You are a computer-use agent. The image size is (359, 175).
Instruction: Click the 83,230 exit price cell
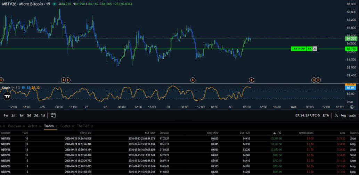246,150
